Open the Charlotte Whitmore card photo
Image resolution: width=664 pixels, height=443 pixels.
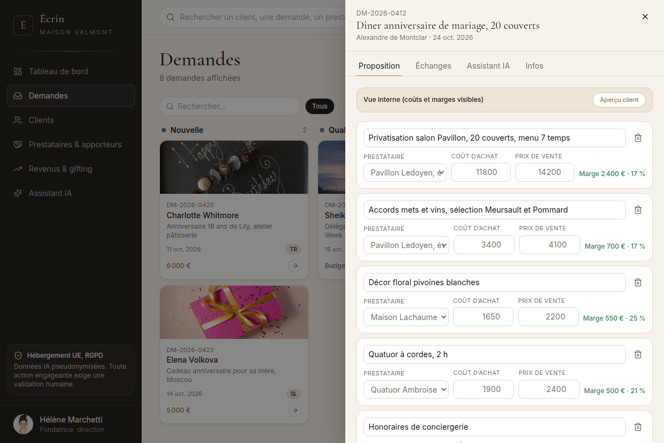(234, 167)
